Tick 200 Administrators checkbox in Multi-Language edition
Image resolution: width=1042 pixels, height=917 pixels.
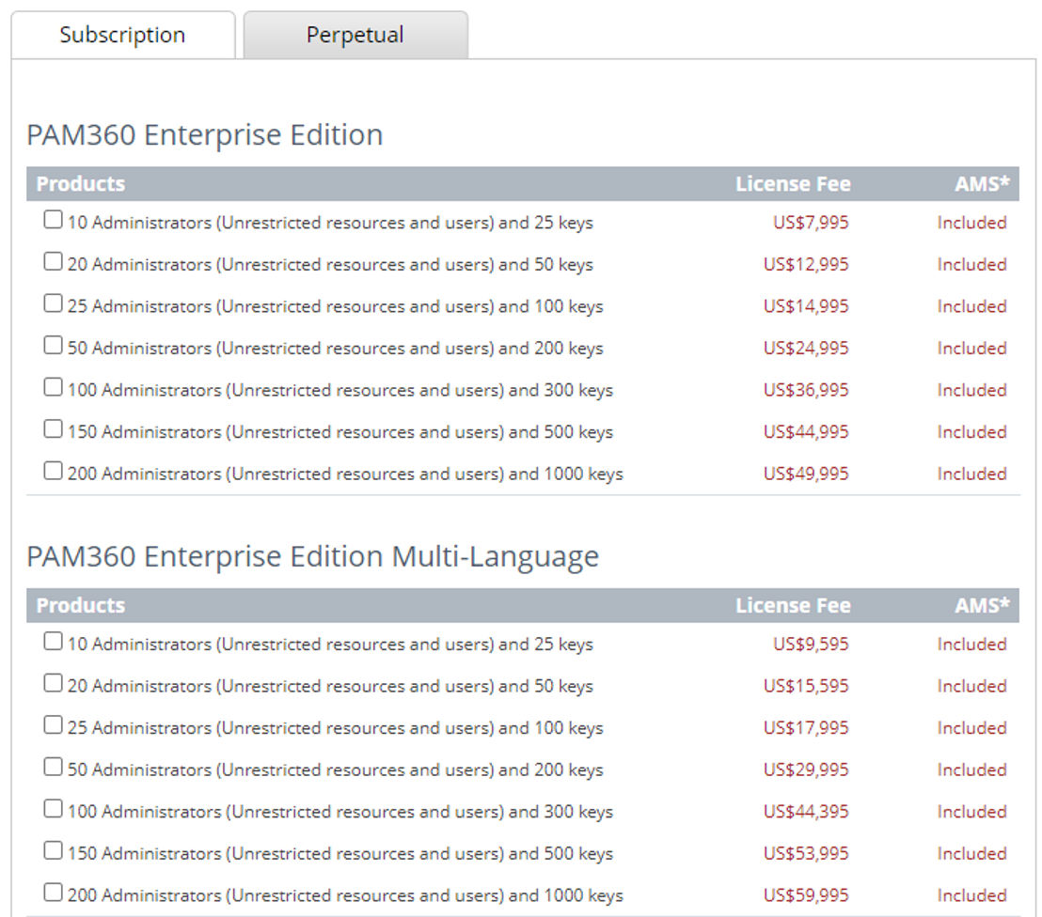click(x=54, y=892)
